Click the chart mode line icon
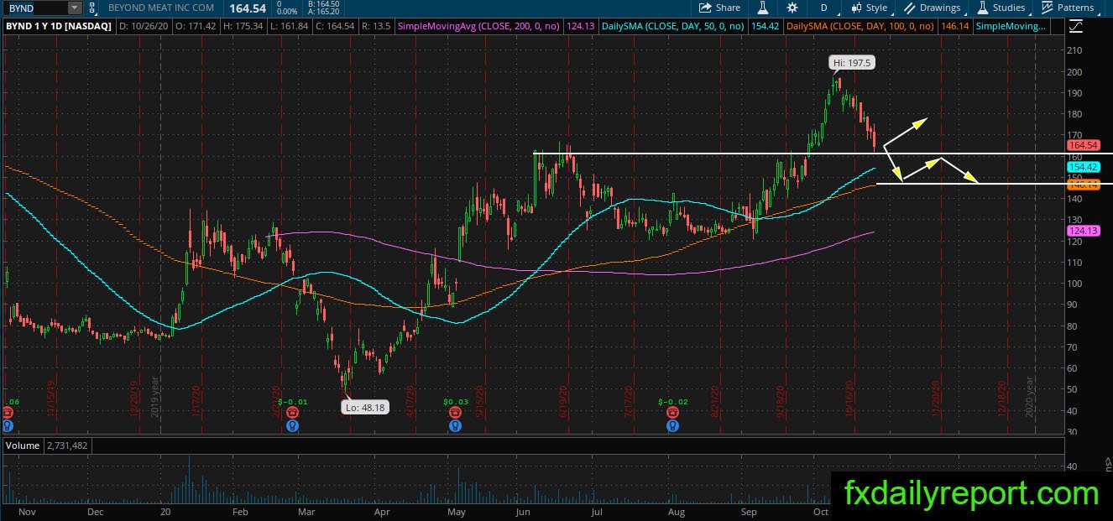1113x521 pixels. (1076, 27)
